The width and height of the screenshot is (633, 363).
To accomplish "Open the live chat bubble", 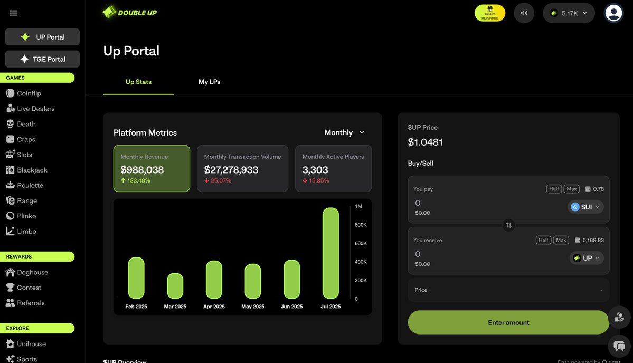I will [619, 346].
